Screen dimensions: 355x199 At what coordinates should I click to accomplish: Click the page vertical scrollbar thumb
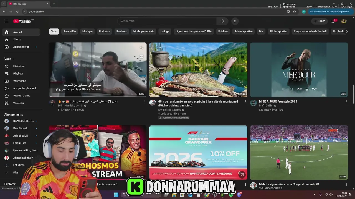tap(353, 94)
